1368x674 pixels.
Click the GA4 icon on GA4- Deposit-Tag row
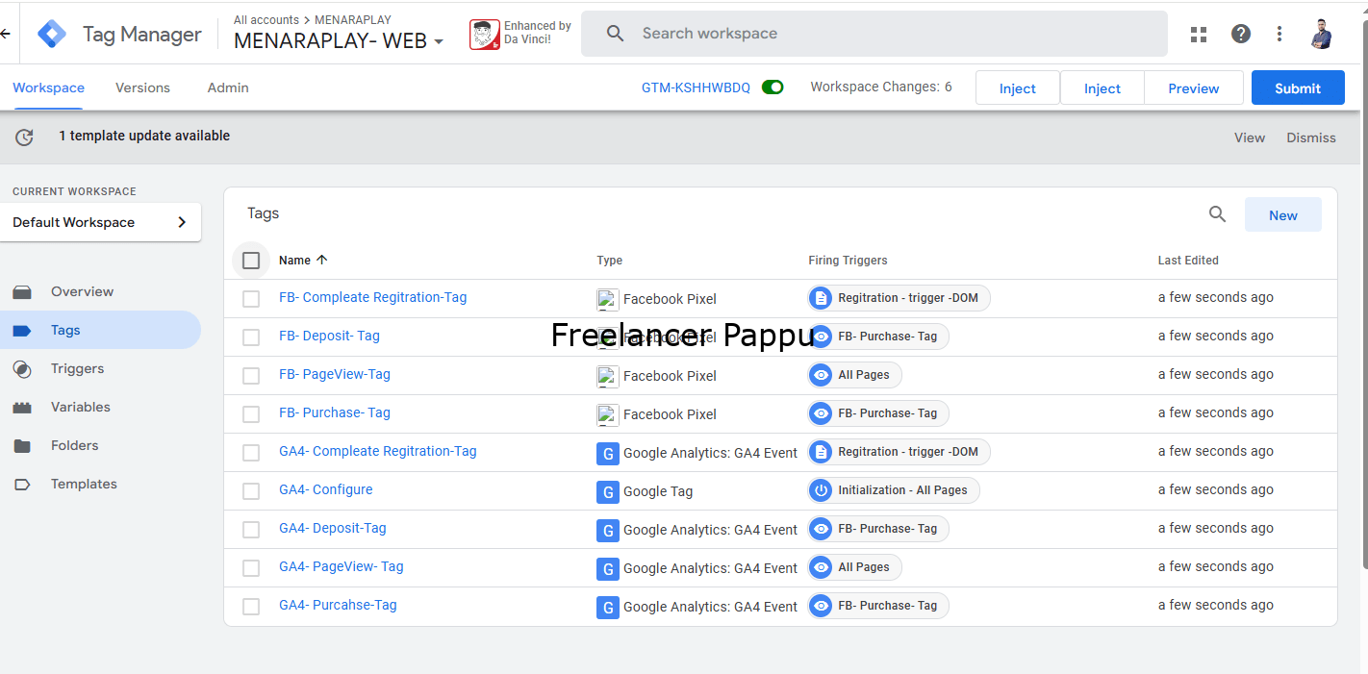click(607, 530)
